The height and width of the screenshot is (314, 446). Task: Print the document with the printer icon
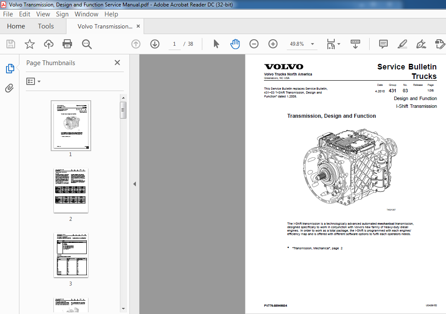tap(67, 44)
